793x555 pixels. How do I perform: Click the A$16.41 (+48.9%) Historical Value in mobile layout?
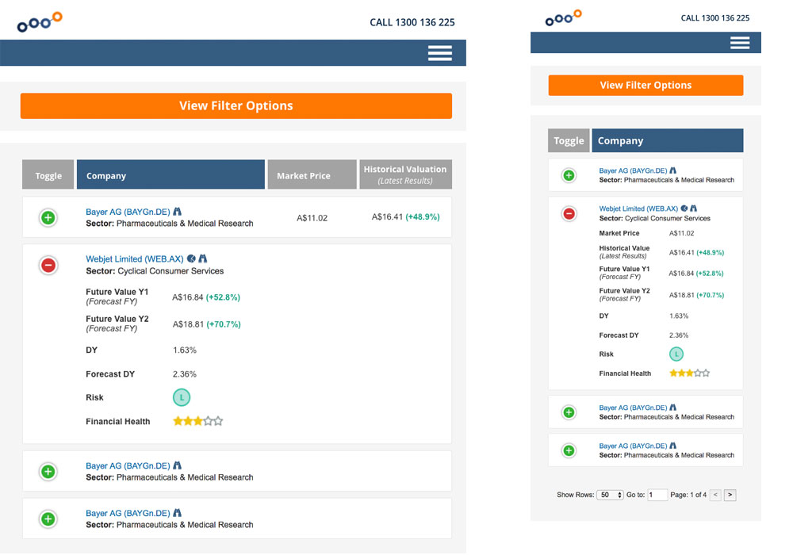(696, 252)
